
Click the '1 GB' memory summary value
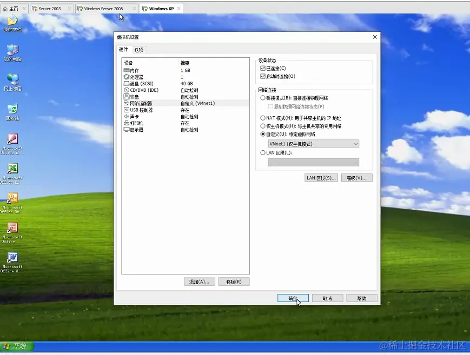click(186, 70)
